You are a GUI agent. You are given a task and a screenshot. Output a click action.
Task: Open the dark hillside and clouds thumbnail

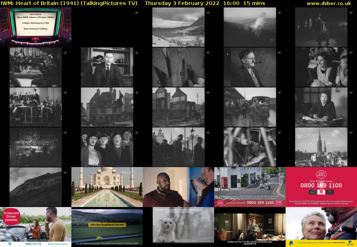click(35, 187)
